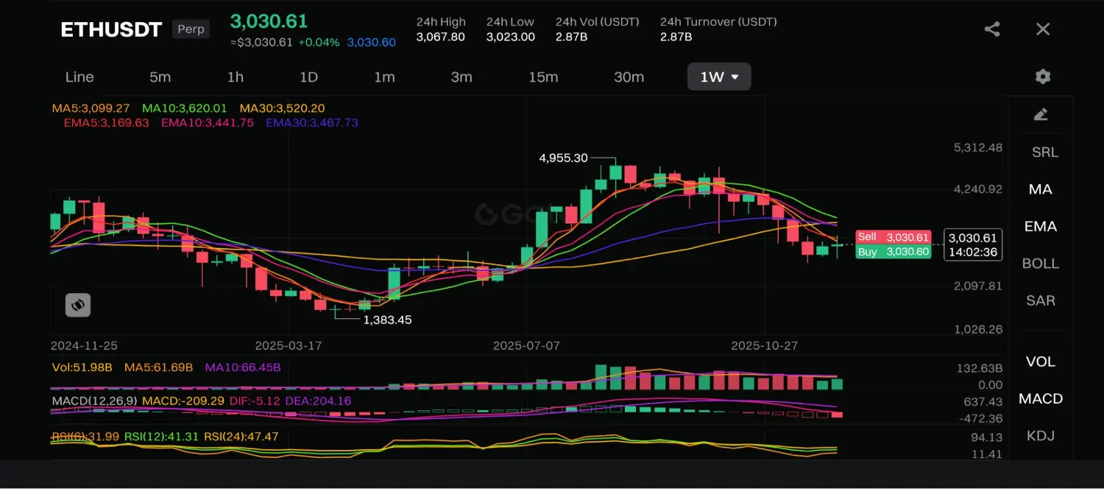Toggle the MACD sub-indicator
This screenshot has width=1104, height=489.
[1041, 398]
